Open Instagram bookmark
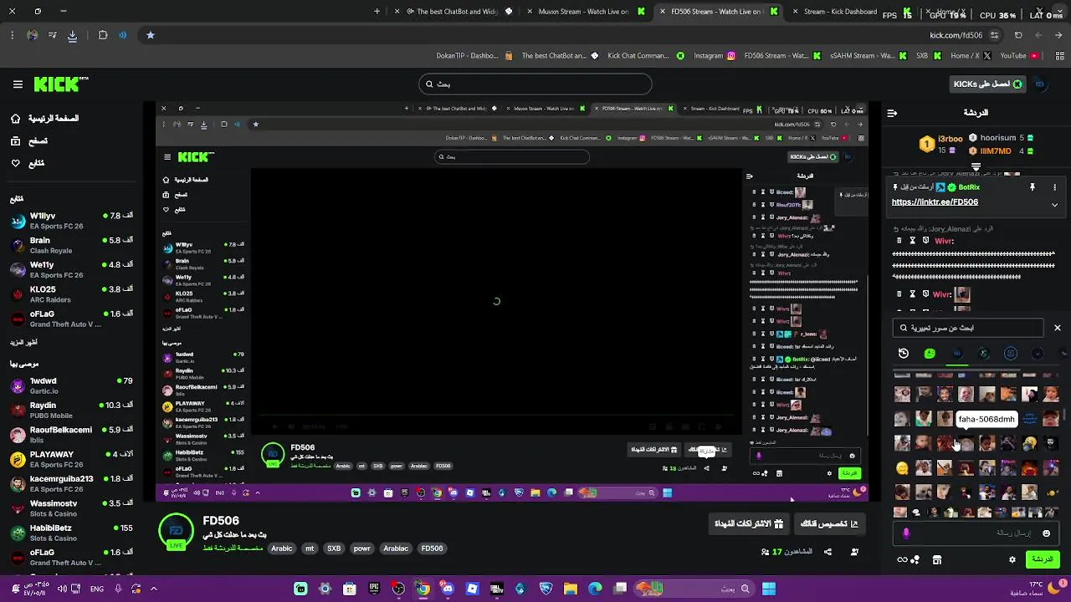The height and width of the screenshot is (602, 1071). pyautogui.click(x=714, y=56)
